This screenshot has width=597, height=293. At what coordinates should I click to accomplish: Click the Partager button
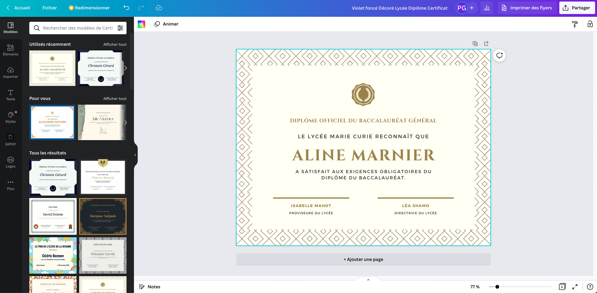click(x=577, y=7)
